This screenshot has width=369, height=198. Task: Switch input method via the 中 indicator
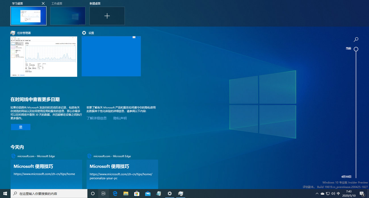[338, 193]
